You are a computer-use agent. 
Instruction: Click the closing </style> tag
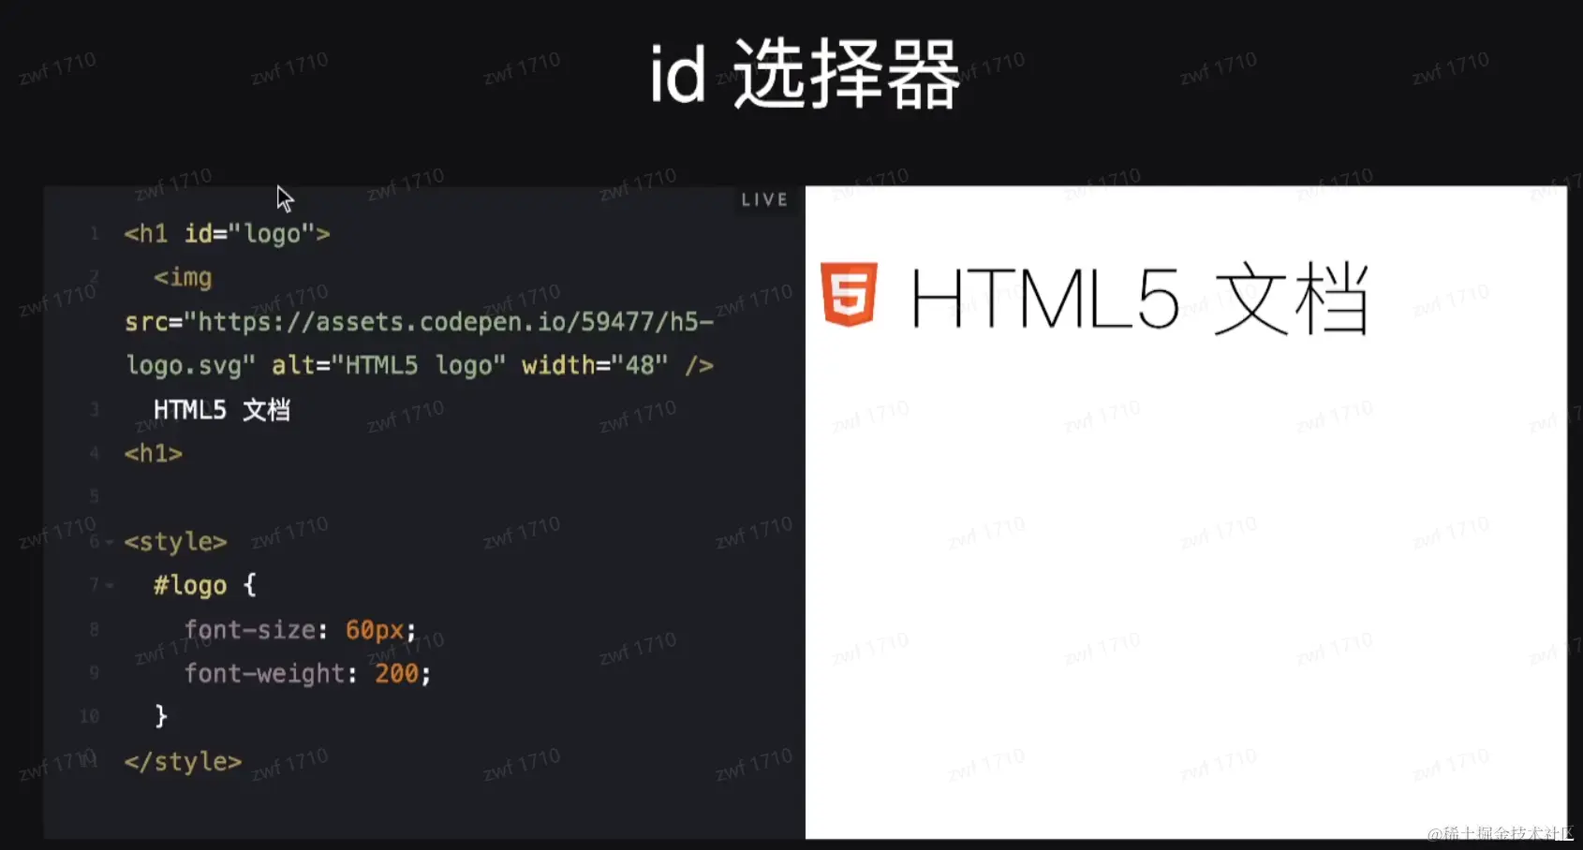pyautogui.click(x=183, y=761)
